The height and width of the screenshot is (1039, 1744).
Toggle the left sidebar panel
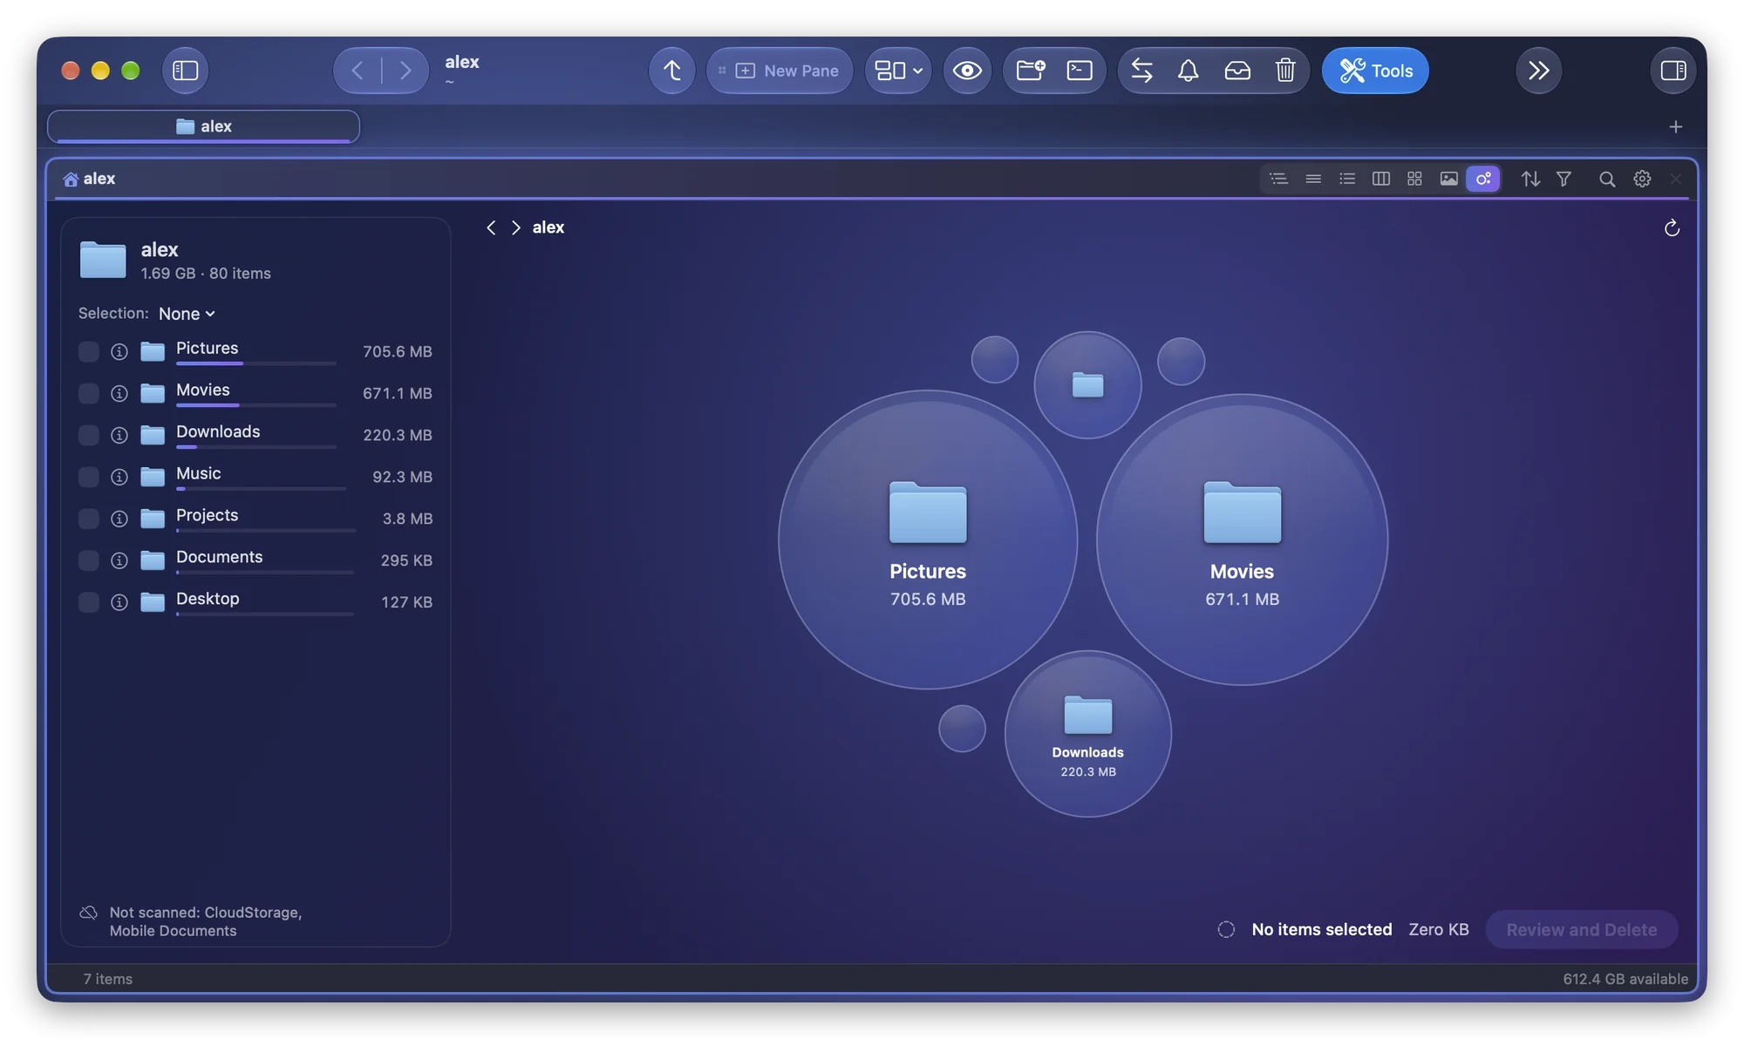click(x=185, y=71)
